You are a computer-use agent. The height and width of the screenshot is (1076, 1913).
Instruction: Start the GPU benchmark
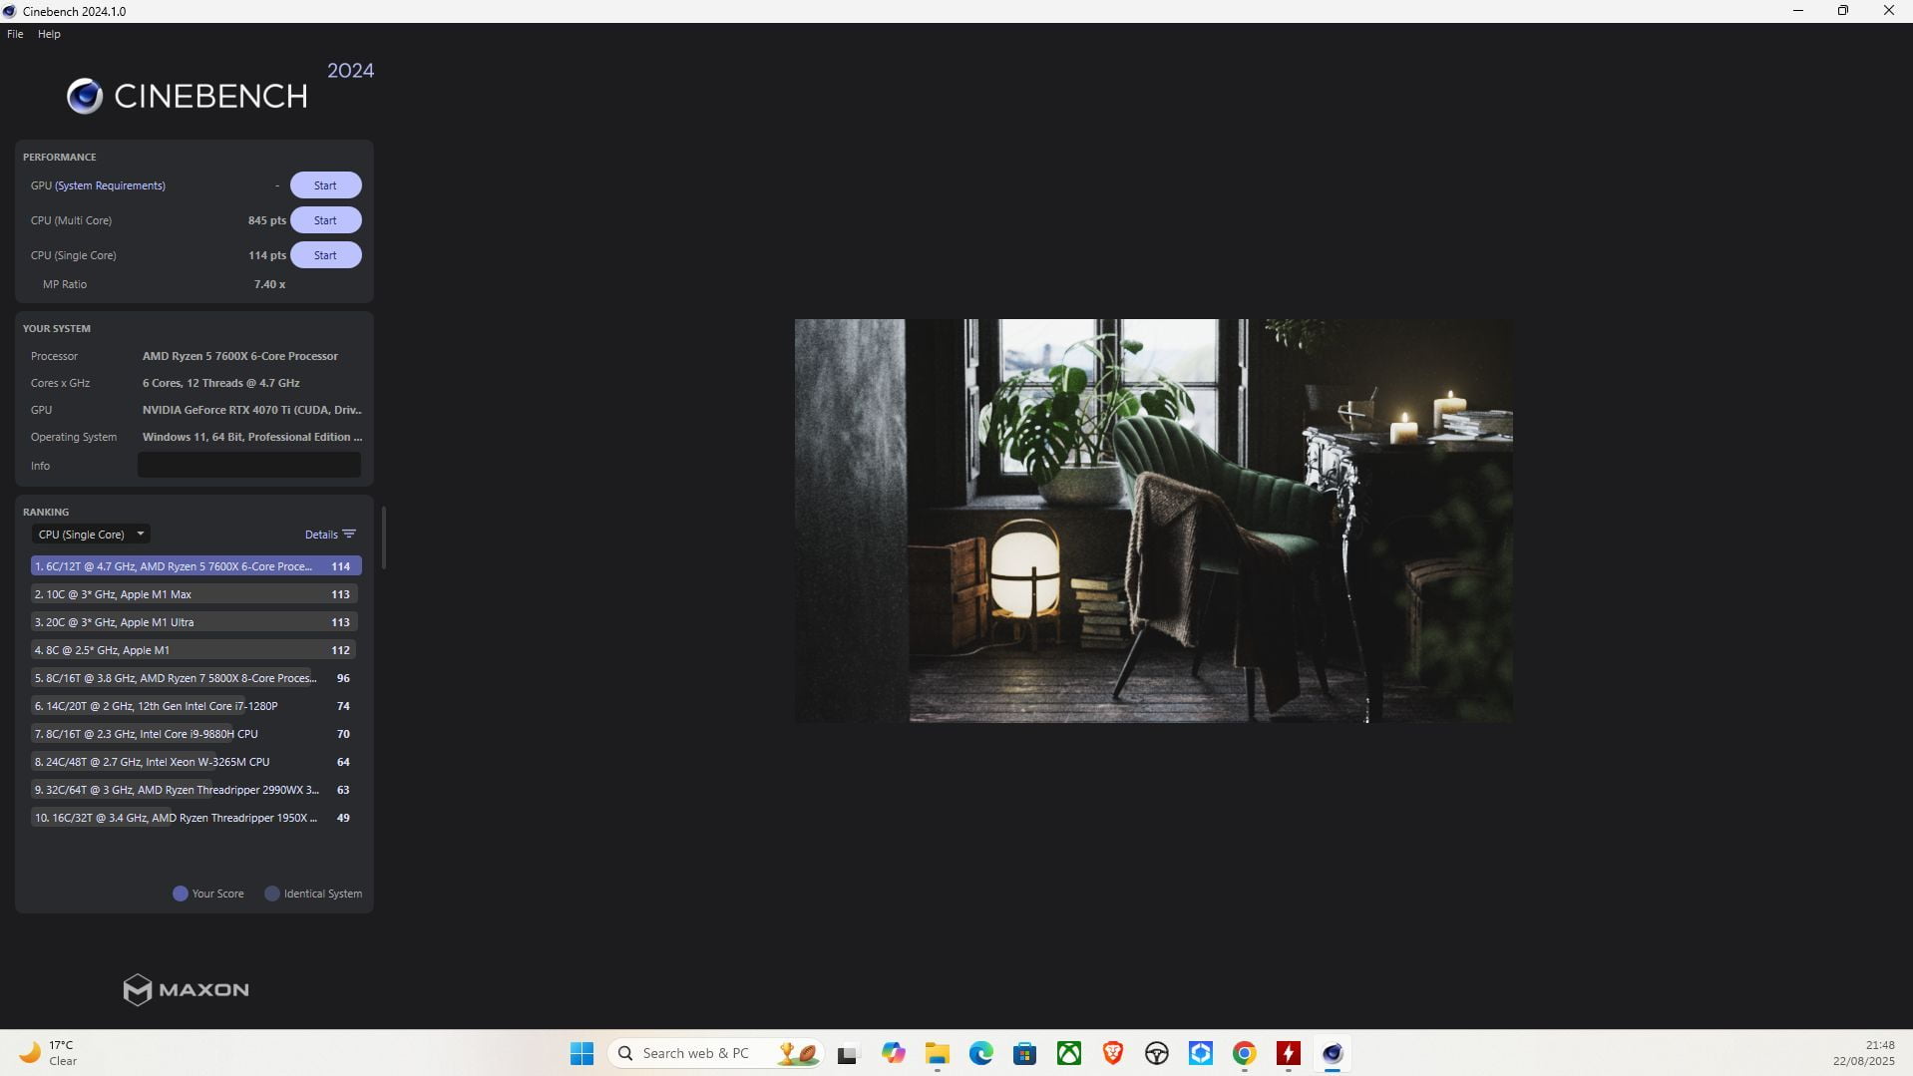click(x=325, y=185)
